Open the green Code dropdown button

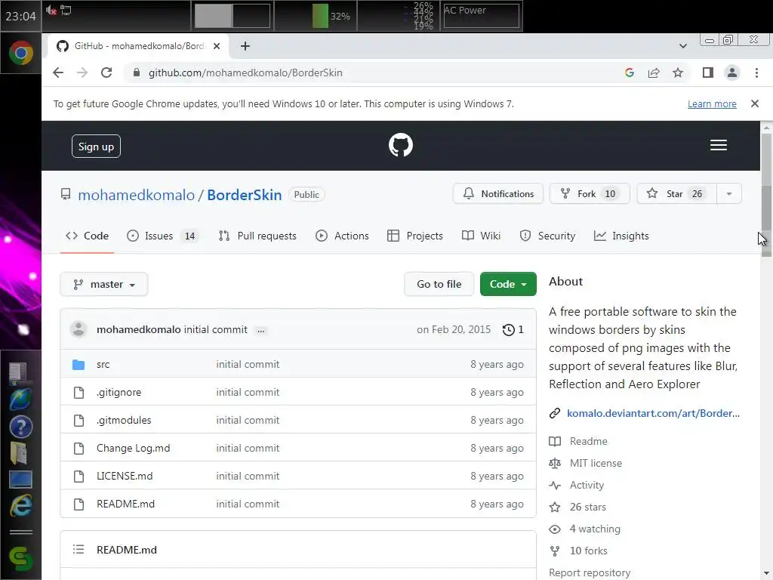coord(508,284)
